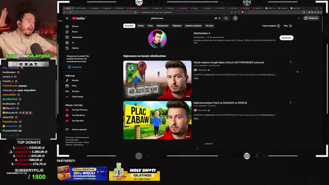Open YouTube Music in sidebar

[79, 115]
